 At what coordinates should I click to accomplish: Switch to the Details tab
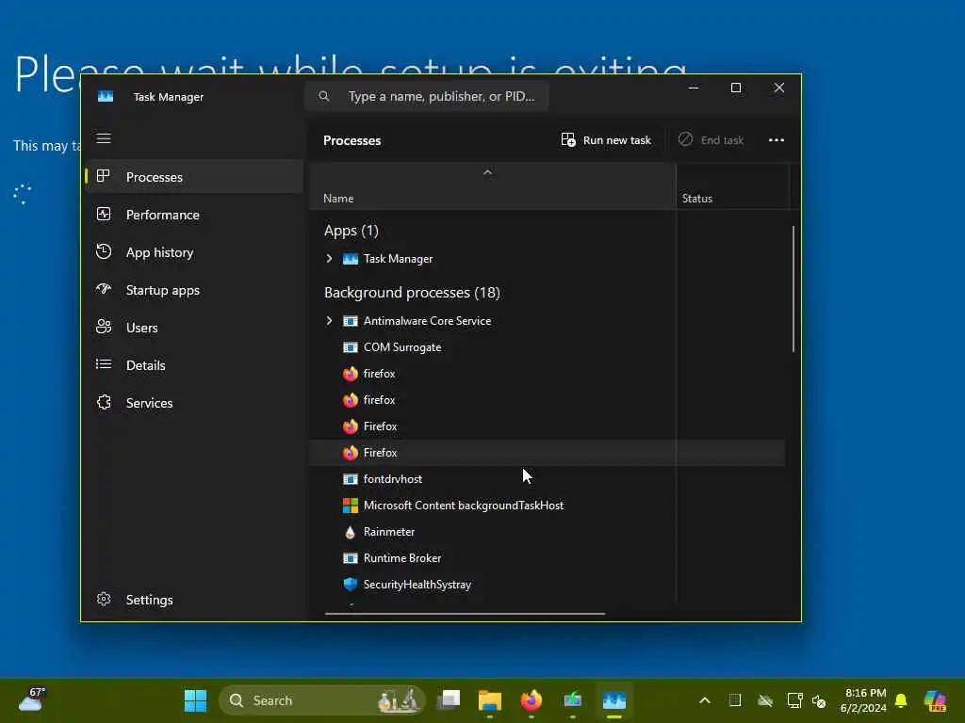[x=194, y=365]
